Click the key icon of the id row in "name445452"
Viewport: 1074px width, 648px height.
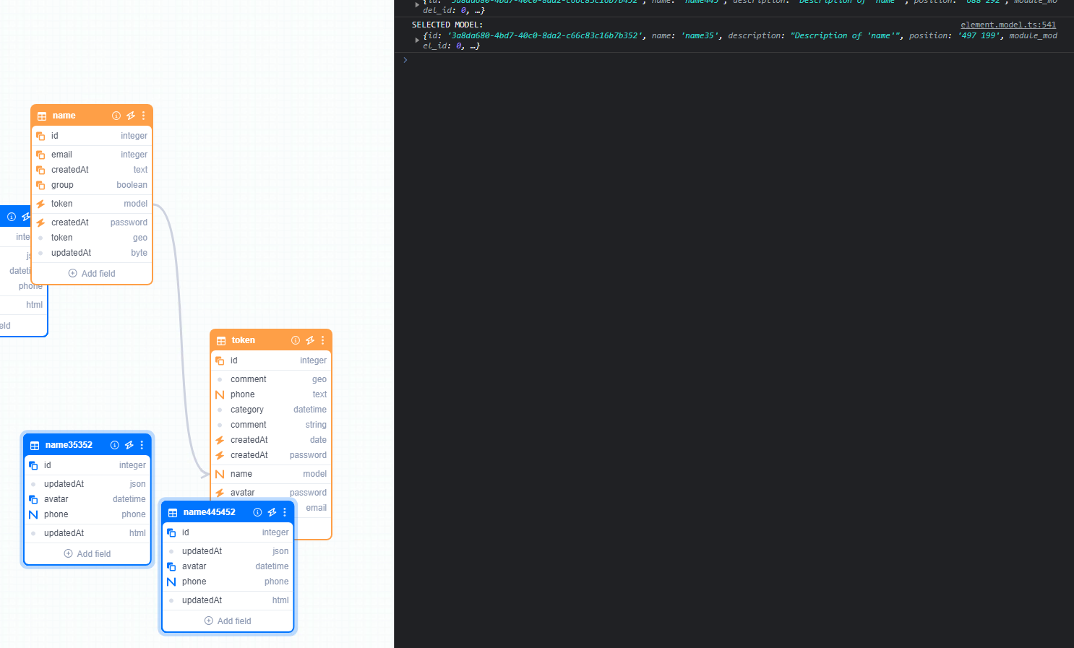[171, 532]
